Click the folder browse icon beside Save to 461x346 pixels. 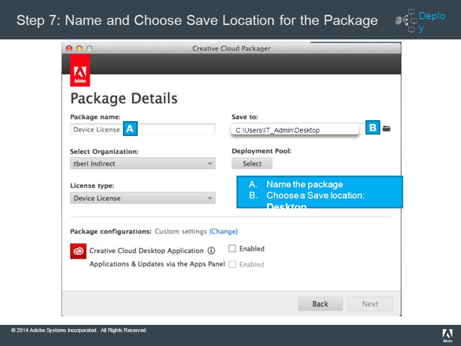386,129
